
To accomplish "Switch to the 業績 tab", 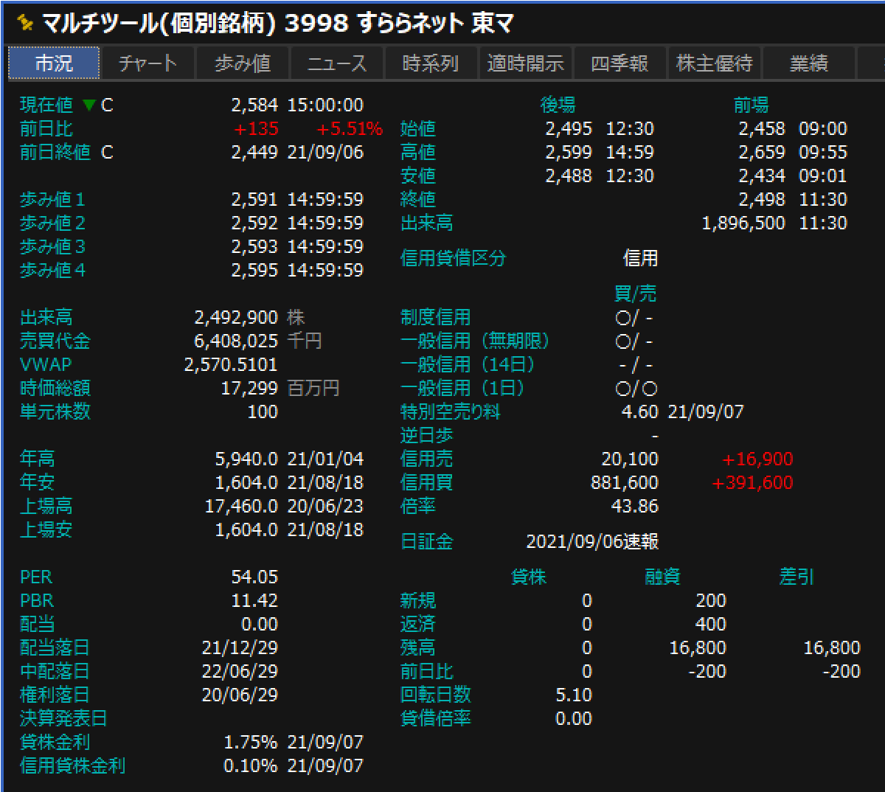I will pos(809,63).
